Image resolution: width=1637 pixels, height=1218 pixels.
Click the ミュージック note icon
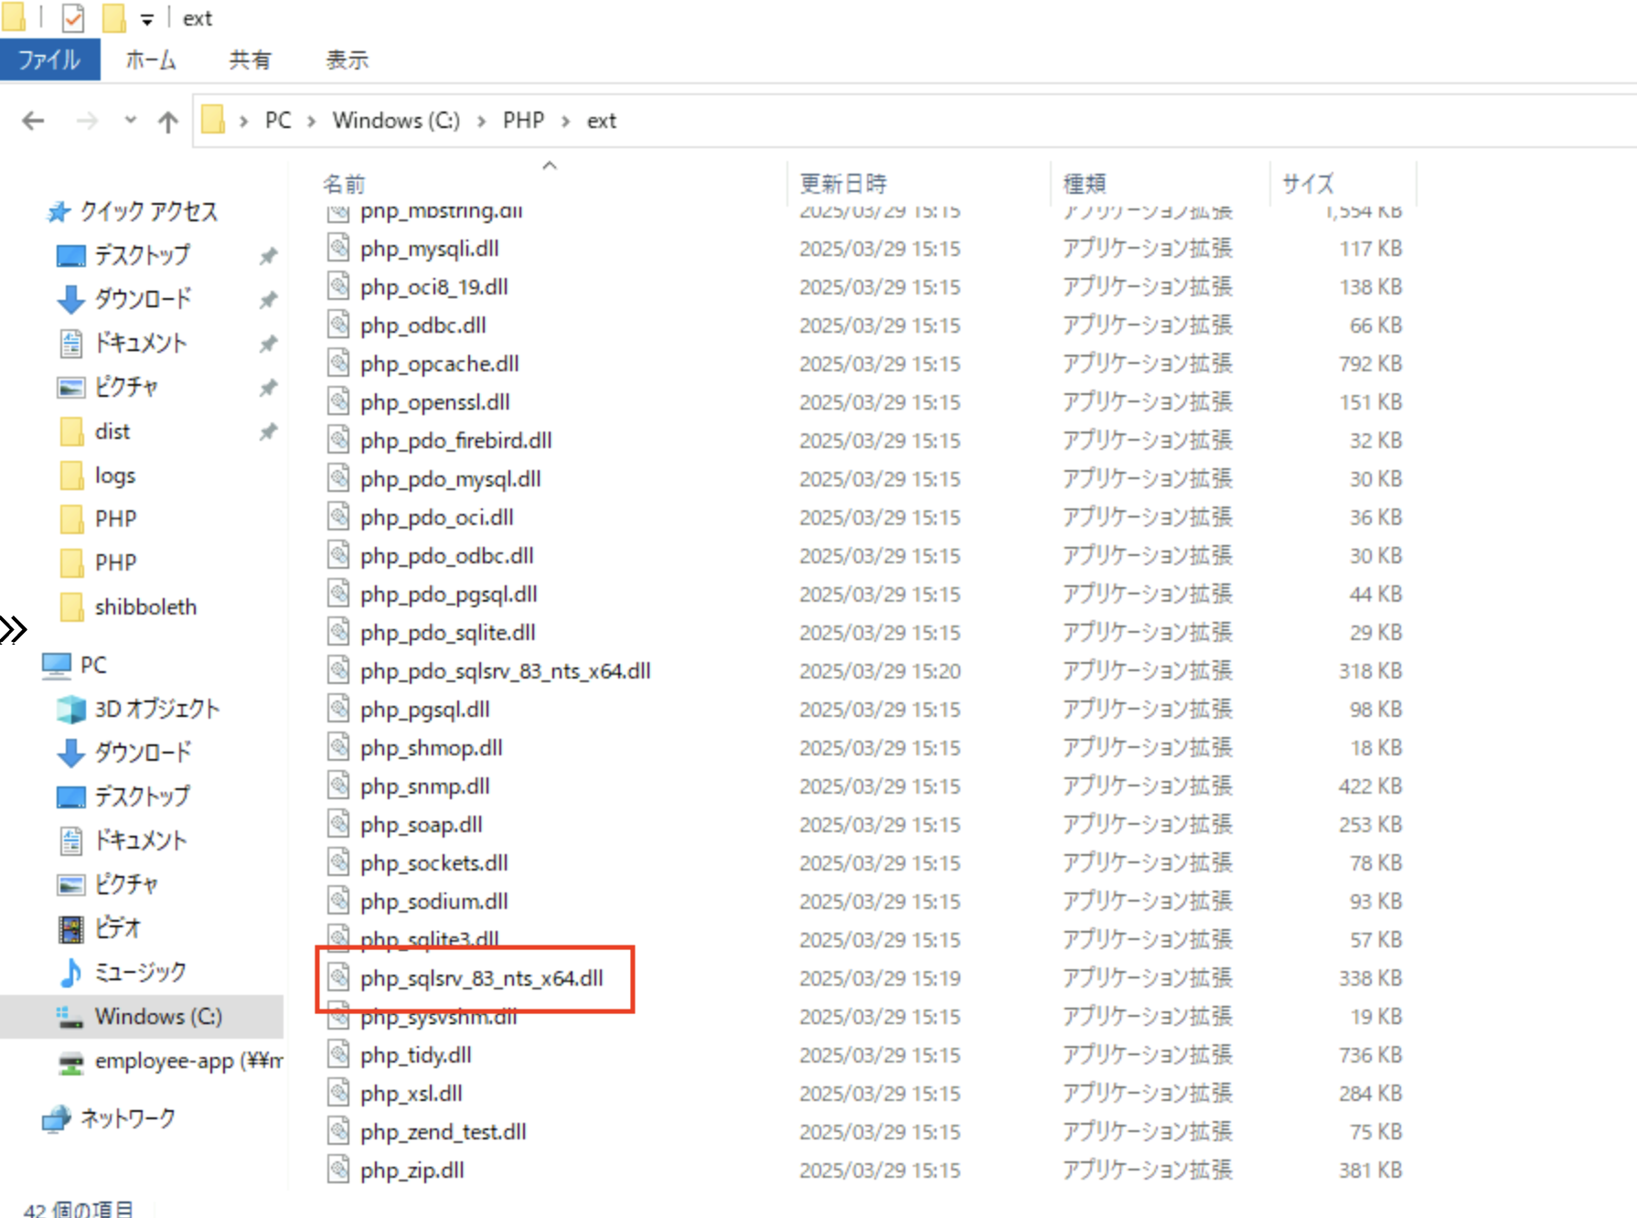tap(71, 972)
